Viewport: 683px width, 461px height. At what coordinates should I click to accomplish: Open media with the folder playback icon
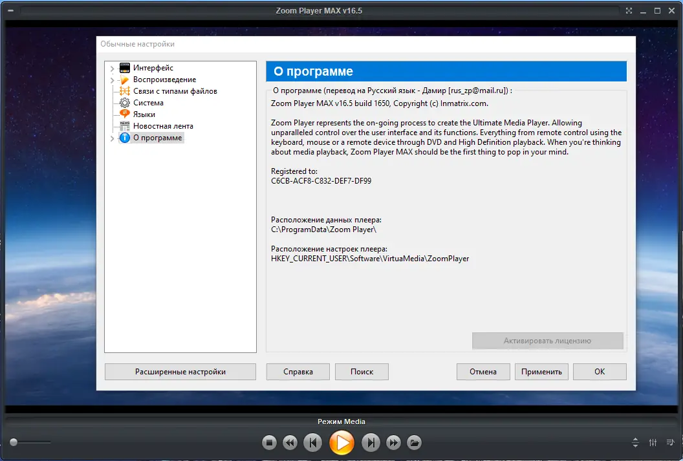pyautogui.click(x=413, y=442)
